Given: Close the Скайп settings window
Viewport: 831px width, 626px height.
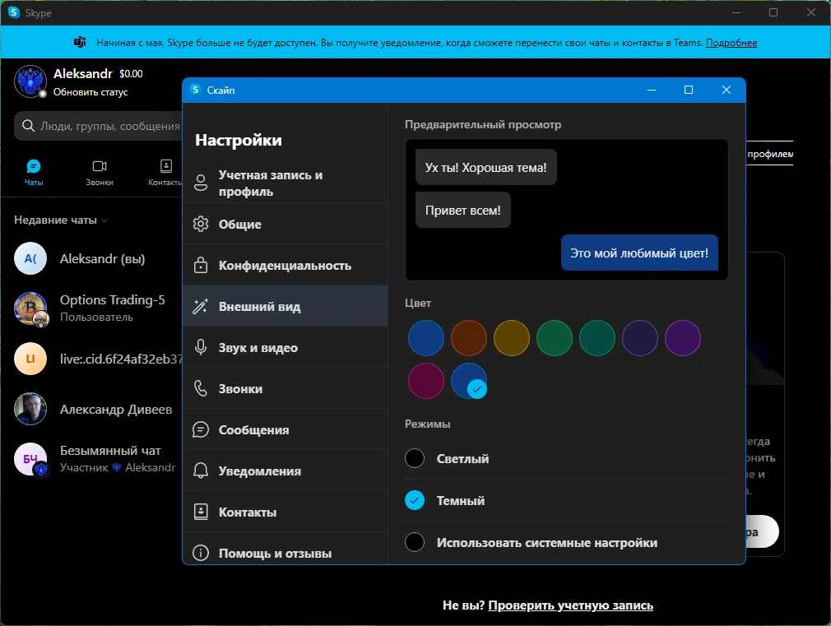Looking at the screenshot, I should tap(726, 90).
